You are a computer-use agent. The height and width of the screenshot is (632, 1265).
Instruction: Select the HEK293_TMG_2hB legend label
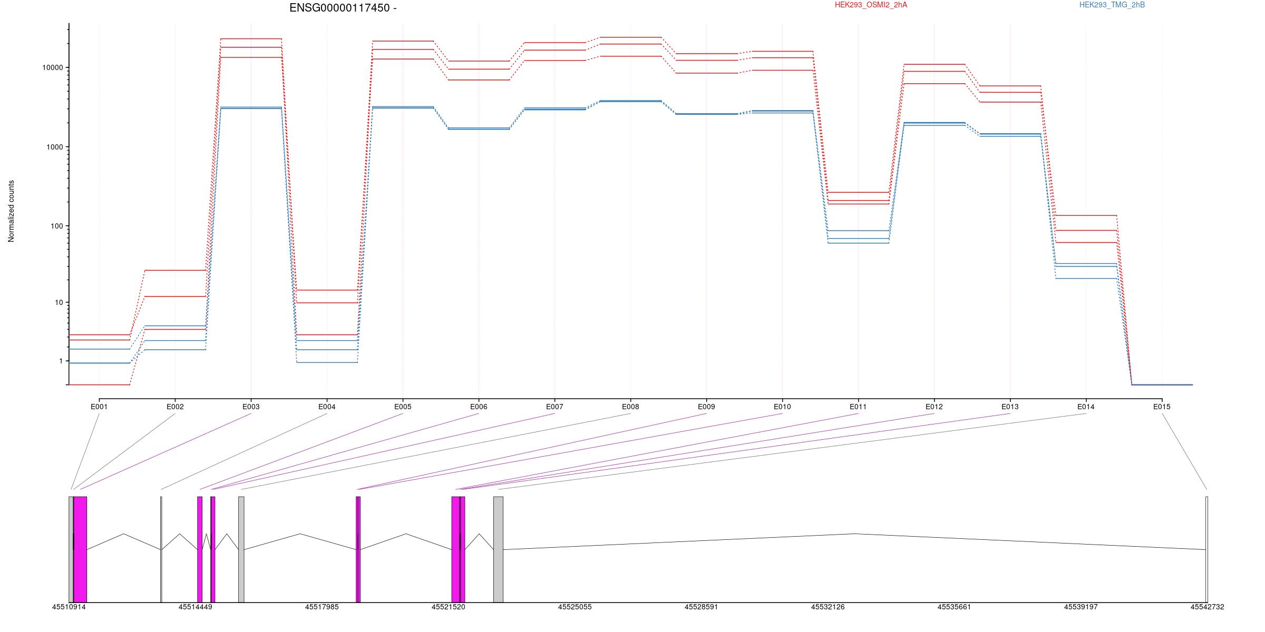pyautogui.click(x=1112, y=5)
